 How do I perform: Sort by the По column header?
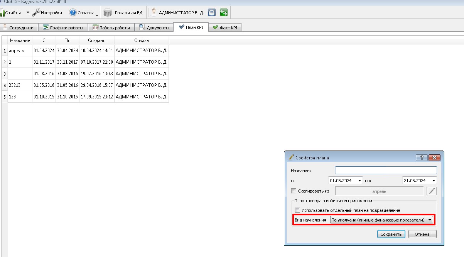[x=67, y=41]
